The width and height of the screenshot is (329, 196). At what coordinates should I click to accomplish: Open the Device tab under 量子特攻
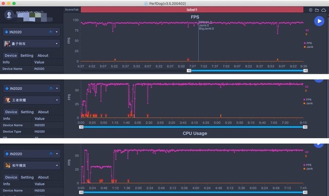point(11,55)
